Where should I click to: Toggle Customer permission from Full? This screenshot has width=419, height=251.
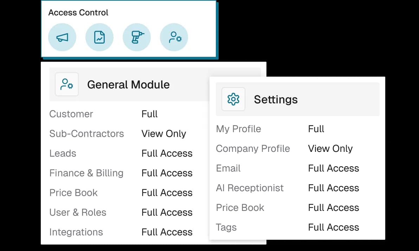149,114
